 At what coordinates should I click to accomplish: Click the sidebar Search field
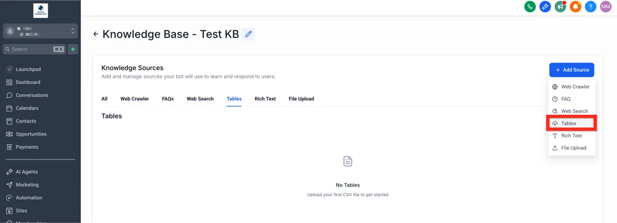pyautogui.click(x=32, y=49)
